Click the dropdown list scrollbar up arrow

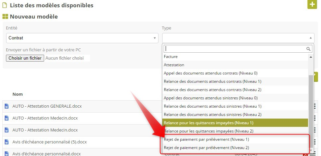click(x=311, y=57)
